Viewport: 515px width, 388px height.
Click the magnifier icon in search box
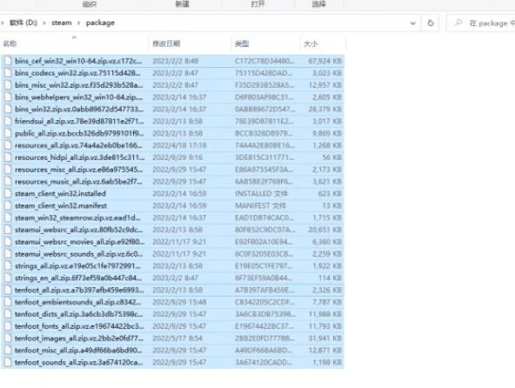click(x=458, y=23)
